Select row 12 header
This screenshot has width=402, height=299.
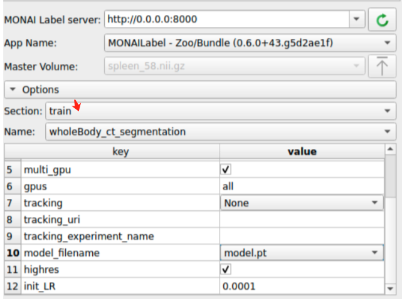[13, 286]
